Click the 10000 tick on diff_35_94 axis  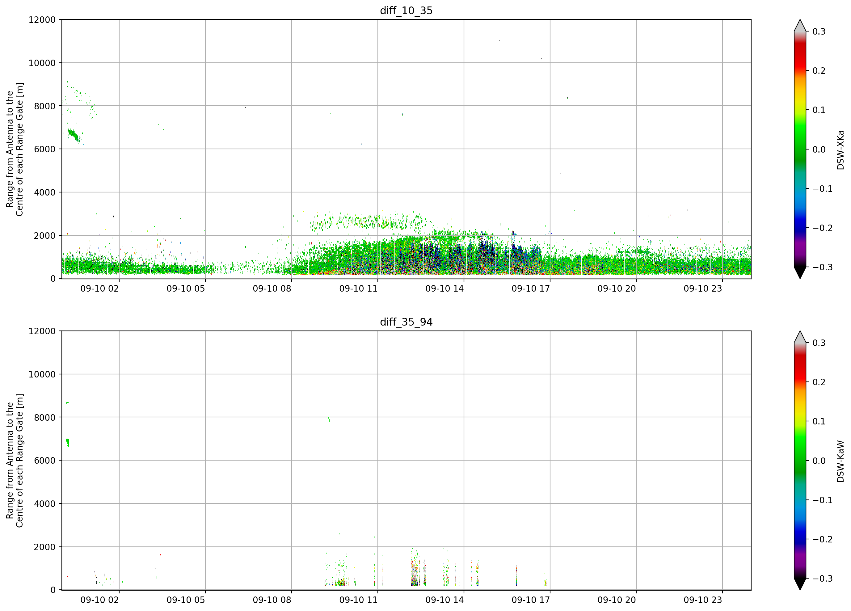[42, 375]
